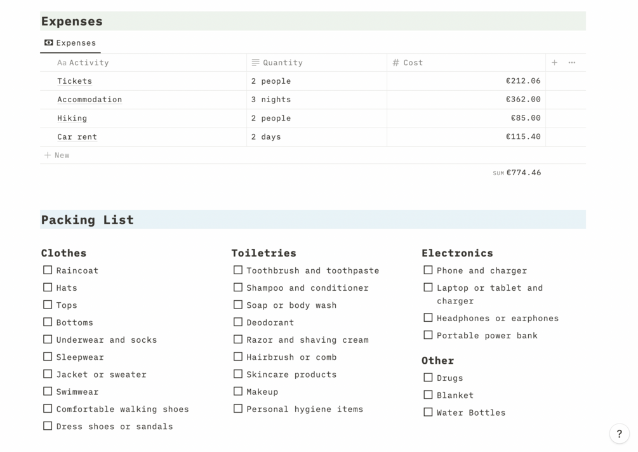
Task: Tick the Deodorant checkbox
Action: pyautogui.click(x=238, y=322)
